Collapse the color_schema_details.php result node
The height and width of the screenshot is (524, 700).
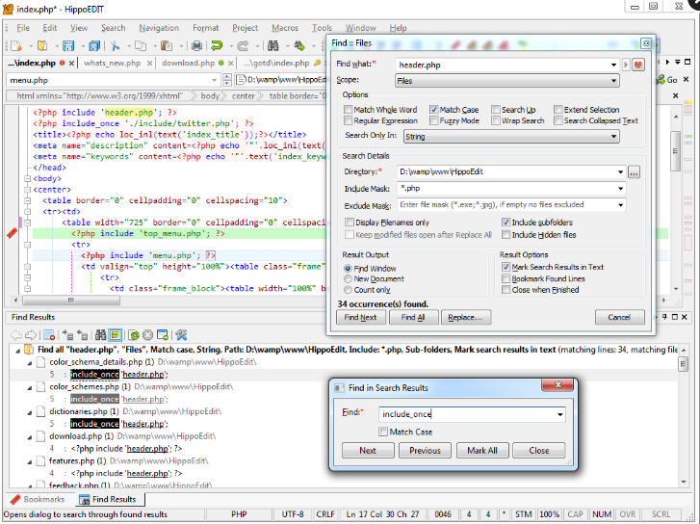pos(30,363)
